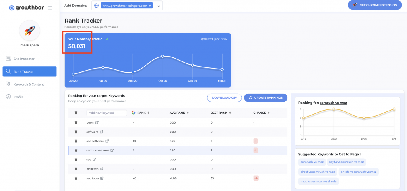Open external link for software keyword
This screenshot has height=191, width=407.
coord(101,132)
